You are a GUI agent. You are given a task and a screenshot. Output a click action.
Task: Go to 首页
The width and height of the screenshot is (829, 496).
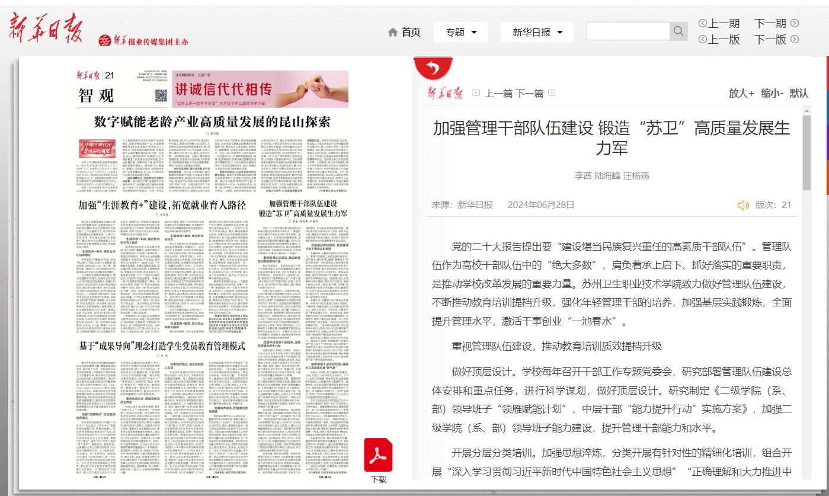[x=411, y=33]
